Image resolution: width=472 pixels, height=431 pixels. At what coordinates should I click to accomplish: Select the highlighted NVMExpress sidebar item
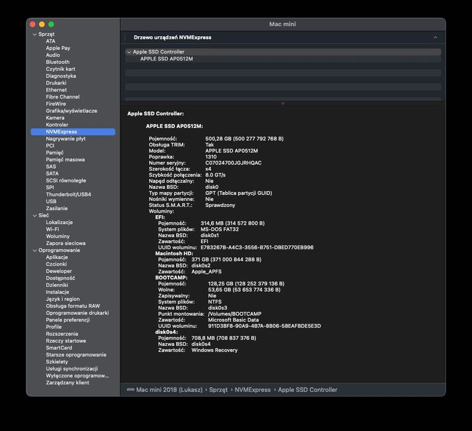[x=73, y=132]
